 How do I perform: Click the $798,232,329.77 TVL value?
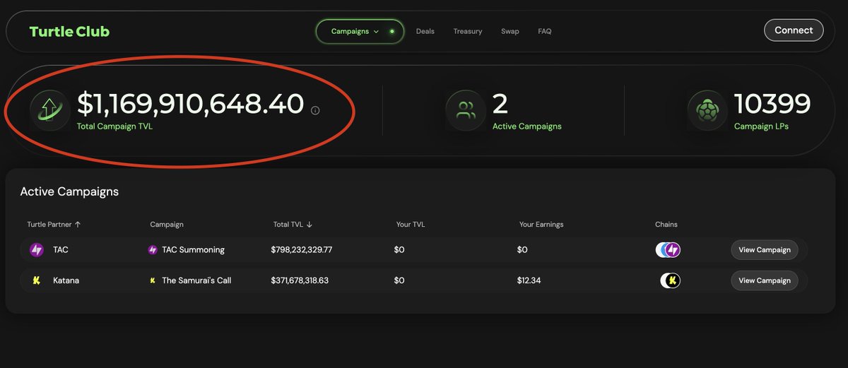[302, 250]
